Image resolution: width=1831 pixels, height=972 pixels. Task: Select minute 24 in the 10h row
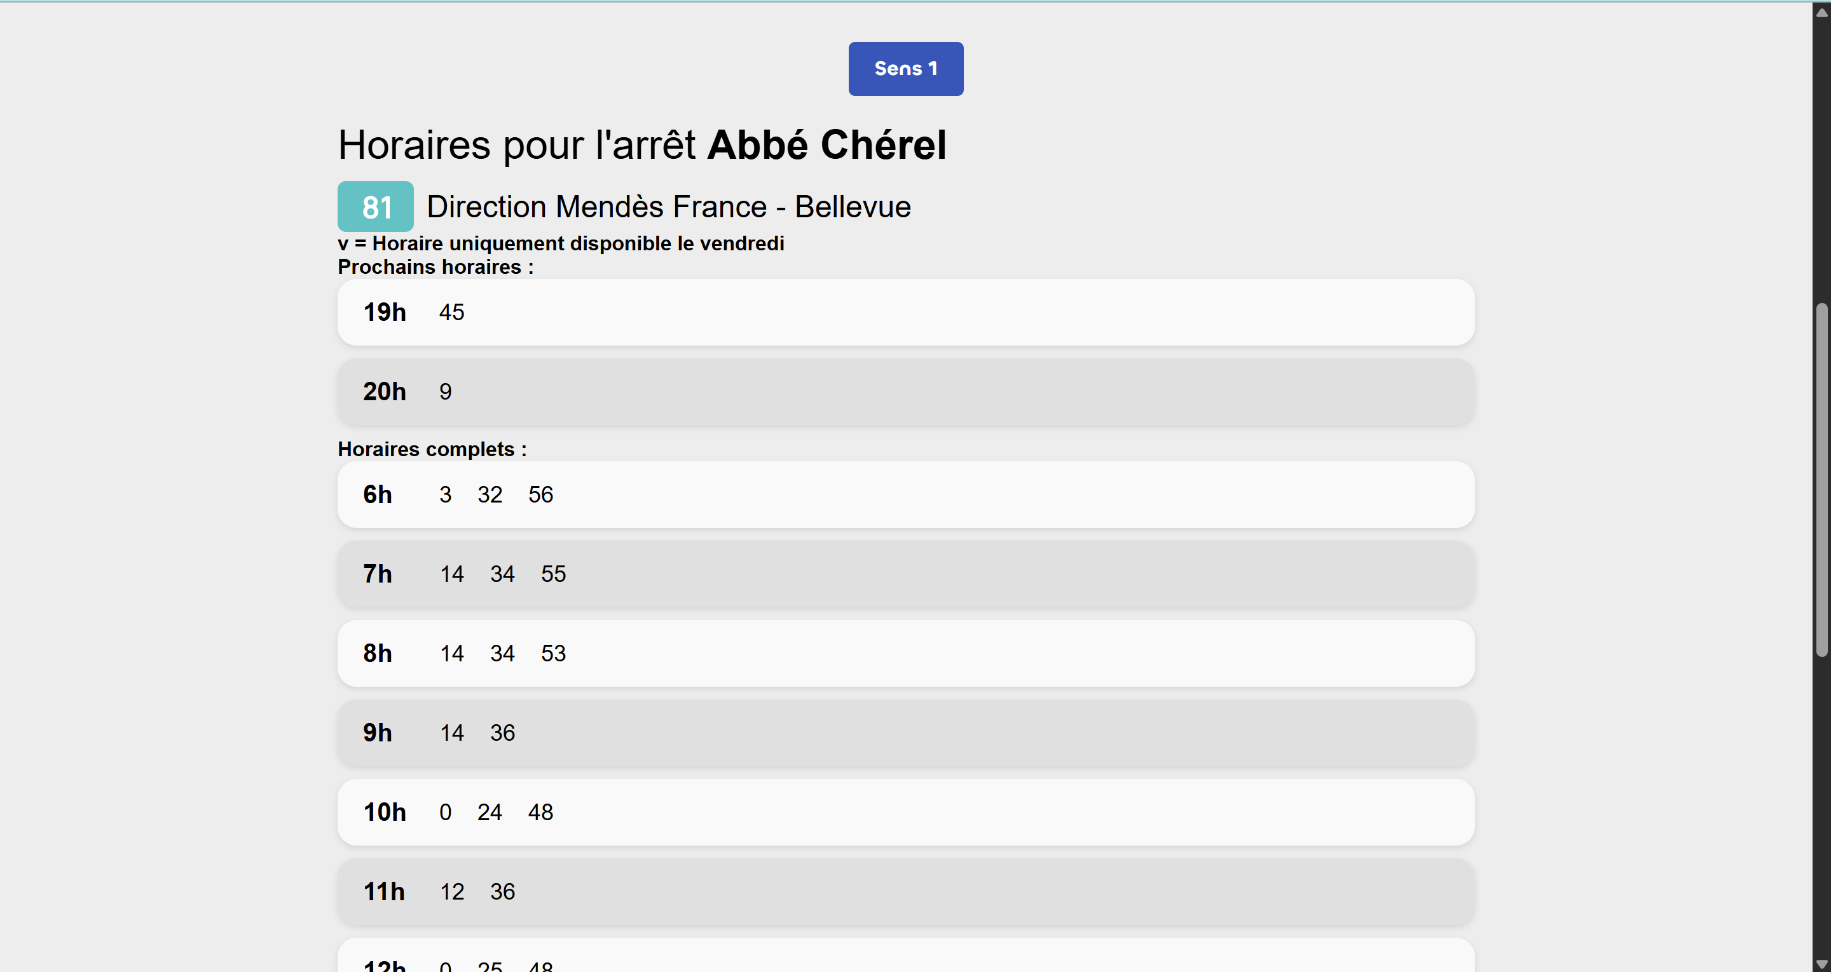tap(489, 812)
